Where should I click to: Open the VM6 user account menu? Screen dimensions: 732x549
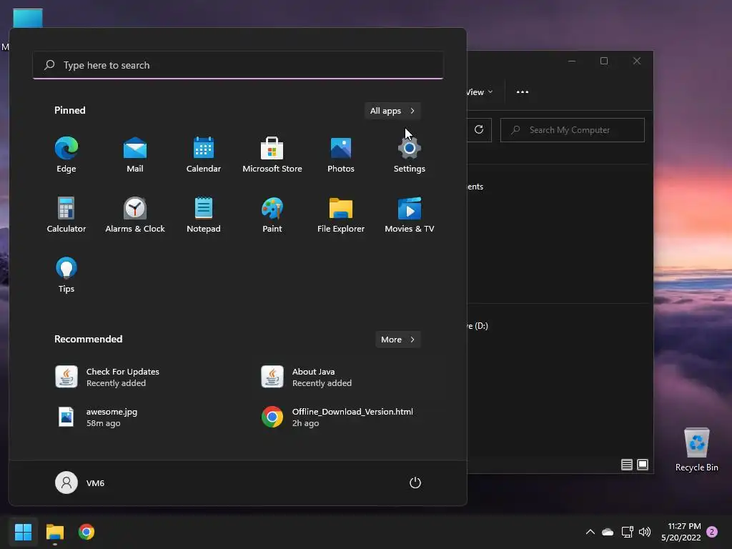coord(80,483)
